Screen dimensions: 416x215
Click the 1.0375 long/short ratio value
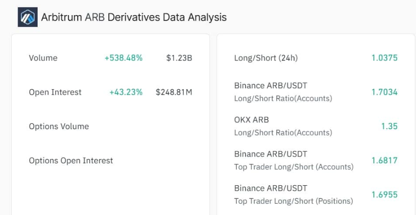tap(384, 58)
